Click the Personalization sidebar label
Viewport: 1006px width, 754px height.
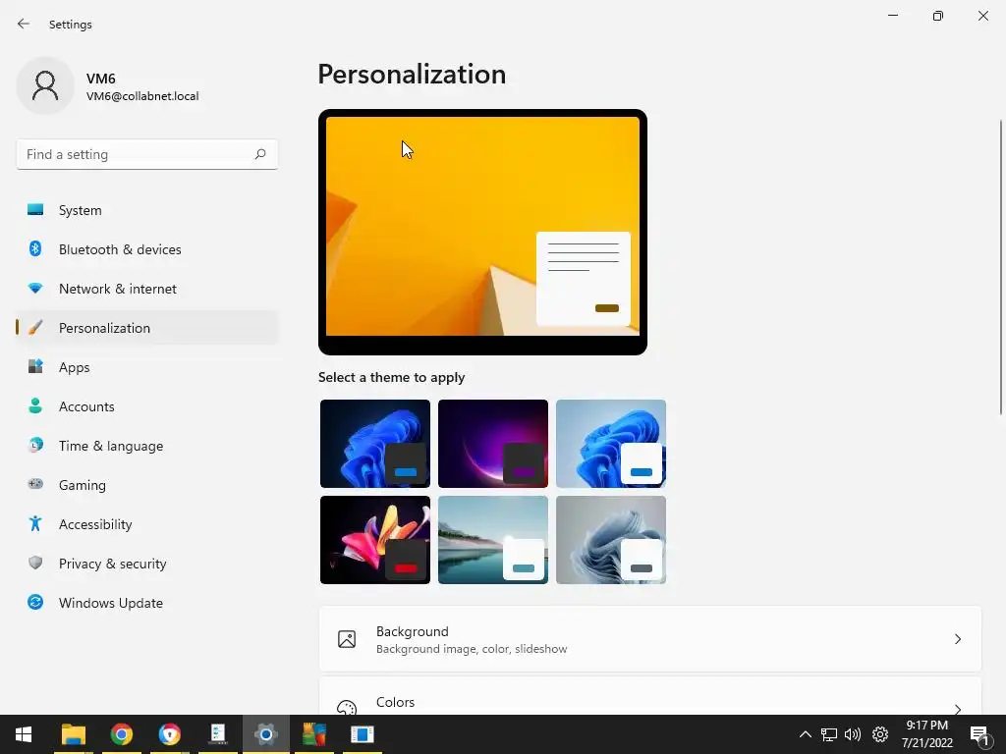104,328
